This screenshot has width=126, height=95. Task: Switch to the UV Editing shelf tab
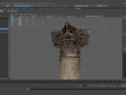pyautogui.click(x=12, y=8)
